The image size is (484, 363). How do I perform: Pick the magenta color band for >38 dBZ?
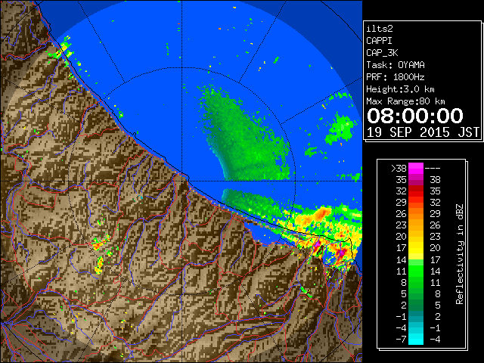tap(416, 169)
